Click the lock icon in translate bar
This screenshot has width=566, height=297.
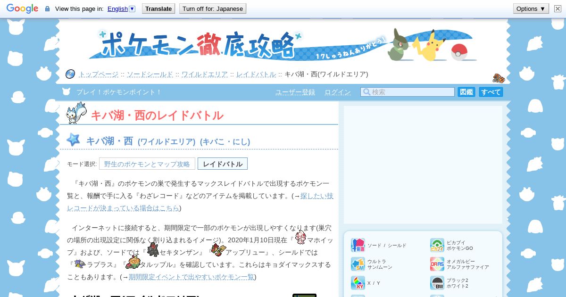(x=47, y=8)
